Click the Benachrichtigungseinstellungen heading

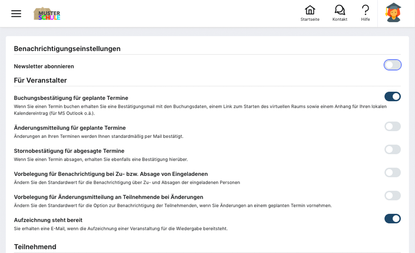[x=67, y=48]
